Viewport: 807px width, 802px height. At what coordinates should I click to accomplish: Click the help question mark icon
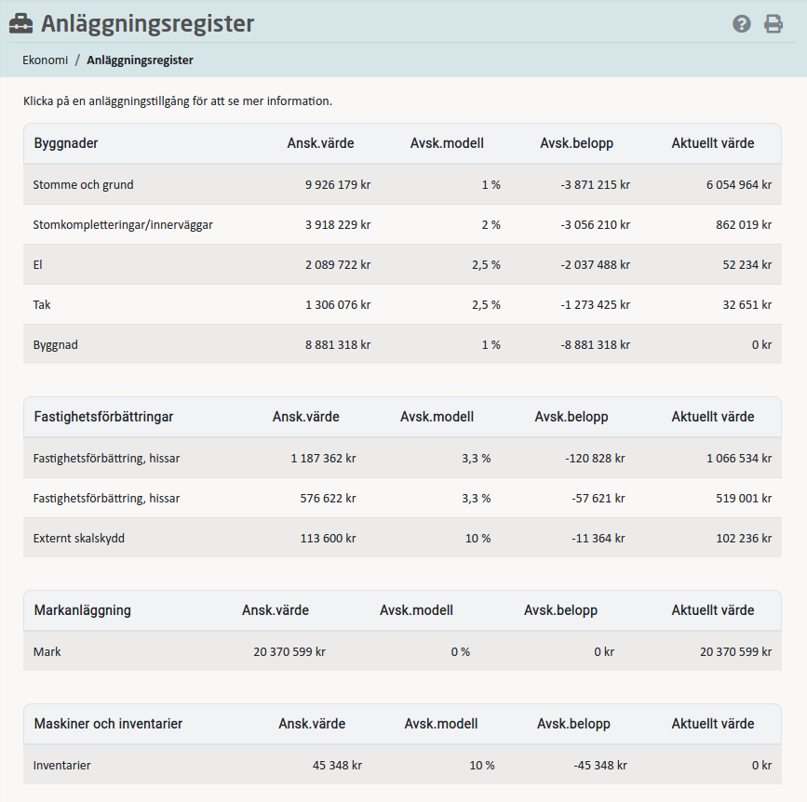pyautogui.click(x=741, y=24)
